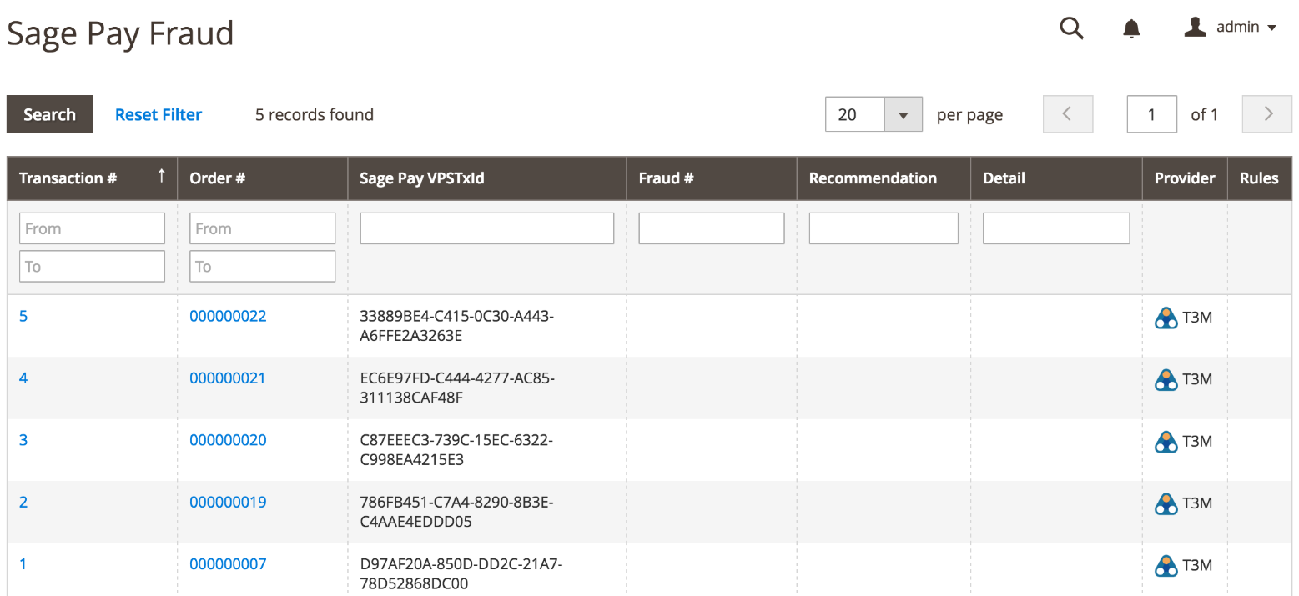Focus the Sage Pay VPSTxId filter field
This screenshot has height=596, width=1299.
pyautogui.click(x=486, y=228)
